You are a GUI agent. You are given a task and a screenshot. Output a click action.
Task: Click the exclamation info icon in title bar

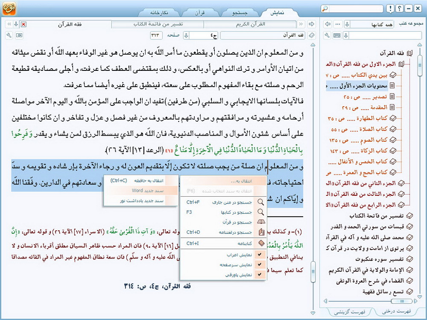pos(390,9)
